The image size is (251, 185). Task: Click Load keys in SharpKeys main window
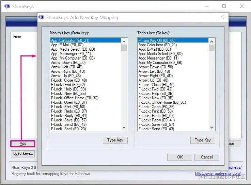point(23,153)
